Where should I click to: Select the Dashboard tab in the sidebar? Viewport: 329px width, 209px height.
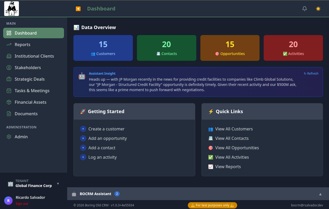[26, 33]
